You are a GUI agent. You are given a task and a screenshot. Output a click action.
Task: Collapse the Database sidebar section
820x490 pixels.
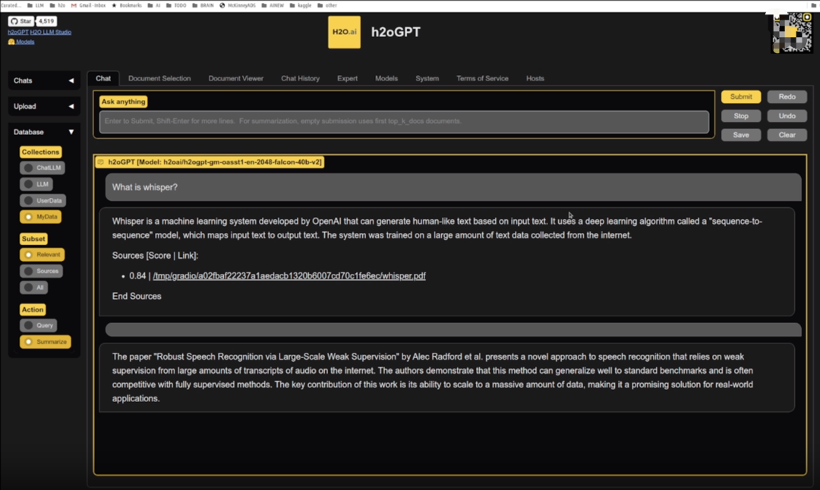pyautogui.click(x=44, y=132)
